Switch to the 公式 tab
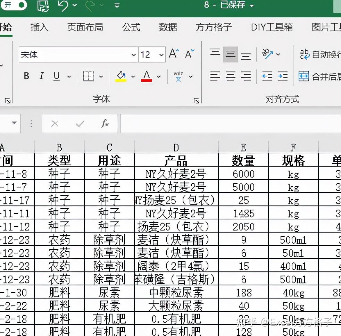The height and width of the screenshot is (336, 341). click(131, 27)
